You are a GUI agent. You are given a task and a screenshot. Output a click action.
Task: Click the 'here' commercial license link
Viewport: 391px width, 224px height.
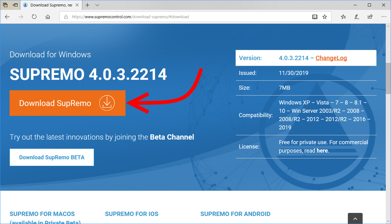(322, 151)
